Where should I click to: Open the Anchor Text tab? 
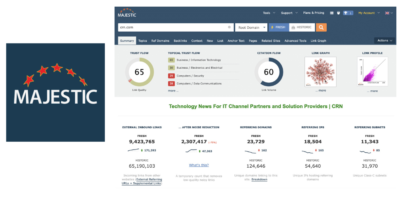[236, 41]
